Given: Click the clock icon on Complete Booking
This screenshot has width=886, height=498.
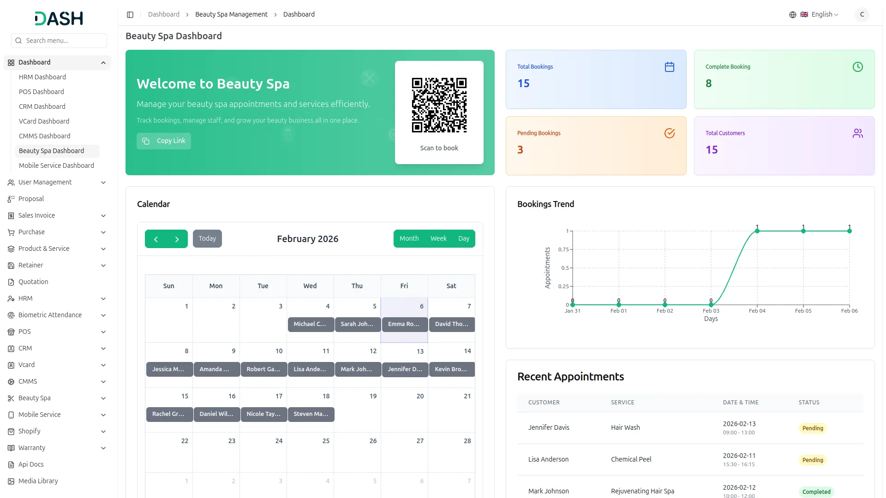Looking at the screenshot, I should (857, 67).
